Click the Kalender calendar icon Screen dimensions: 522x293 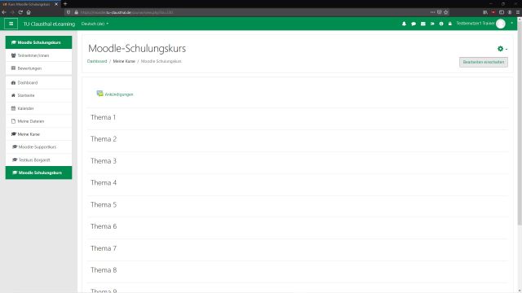pos(13,108)
